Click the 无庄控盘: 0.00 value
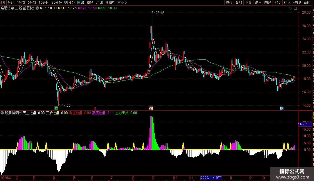The height and width of the screenshot is (181, 314). (34, 113)
